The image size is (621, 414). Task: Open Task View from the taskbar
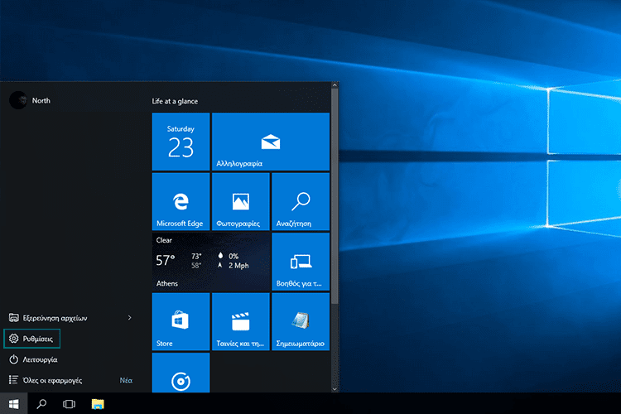coord(69,404)
